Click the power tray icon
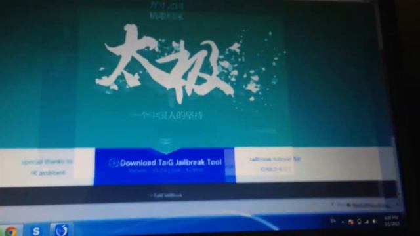Viewport: 420px width, 236px height. (359, 222)
